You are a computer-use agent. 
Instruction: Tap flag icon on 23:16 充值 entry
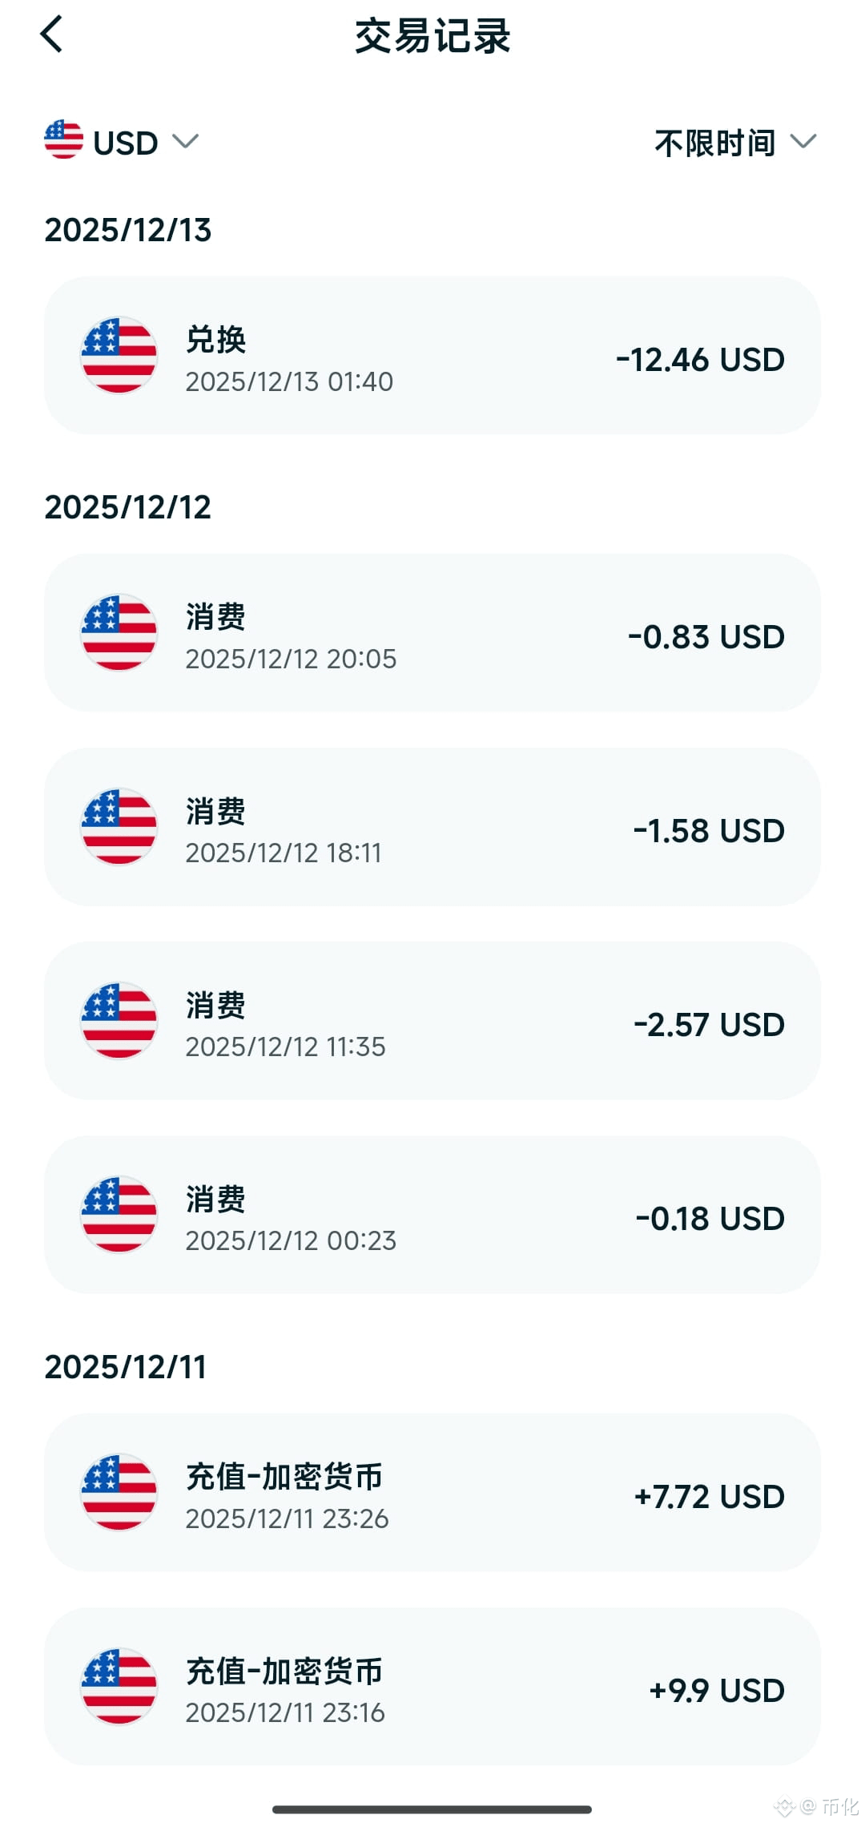click(x=119, y=1686)
